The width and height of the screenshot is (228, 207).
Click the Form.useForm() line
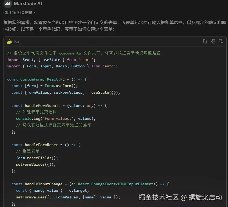pos(45,86)
